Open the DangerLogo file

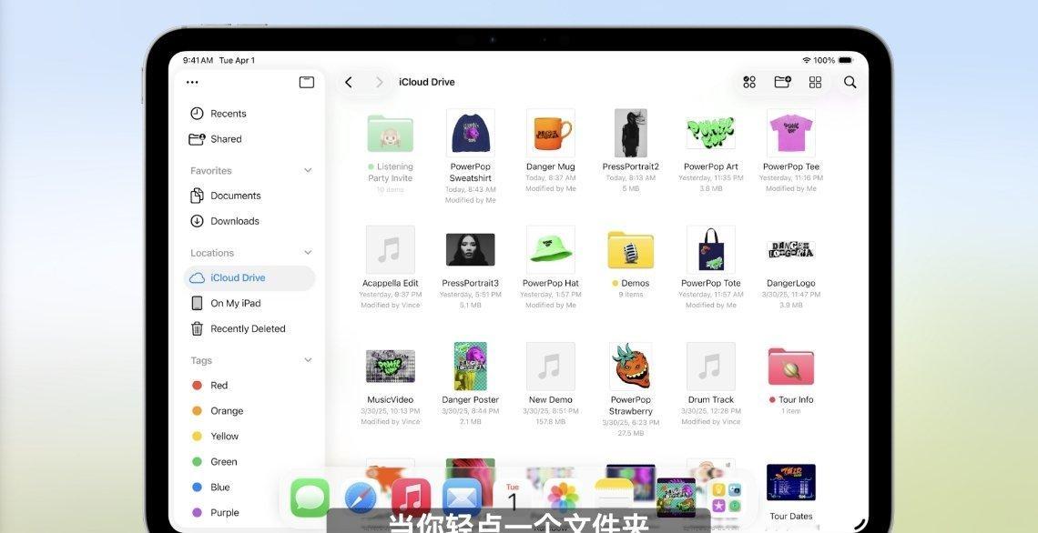point(791,250)
